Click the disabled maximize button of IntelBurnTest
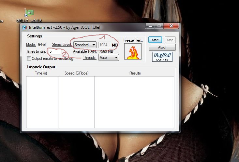239x162 pixels. [159, 26]
